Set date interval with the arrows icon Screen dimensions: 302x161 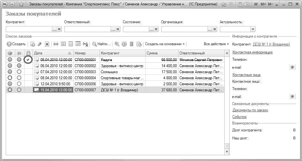point(56,44)
